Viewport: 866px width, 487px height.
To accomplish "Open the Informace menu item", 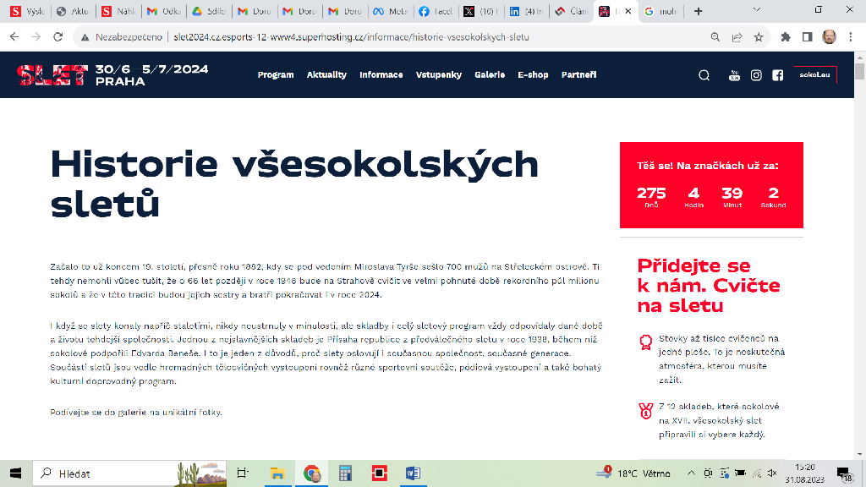I will click(x=381, y=75).
